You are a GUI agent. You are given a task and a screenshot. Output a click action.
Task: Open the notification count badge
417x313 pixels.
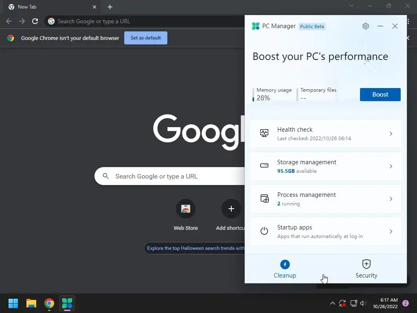pos(406,303)
